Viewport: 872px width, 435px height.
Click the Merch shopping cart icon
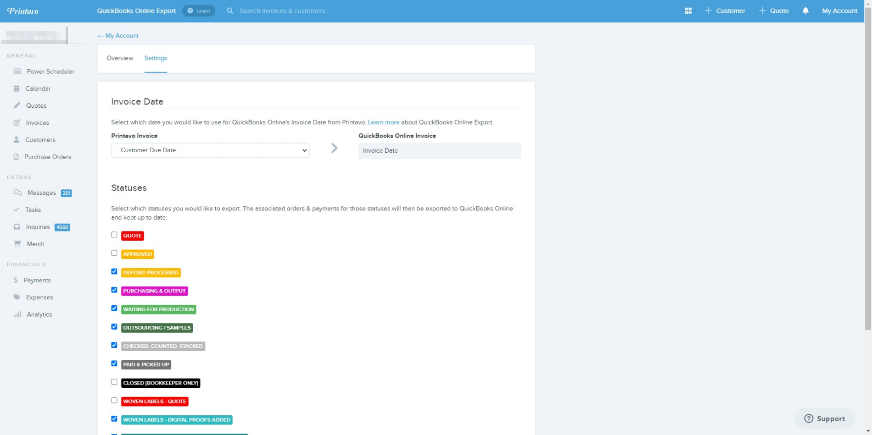(17, 244)
